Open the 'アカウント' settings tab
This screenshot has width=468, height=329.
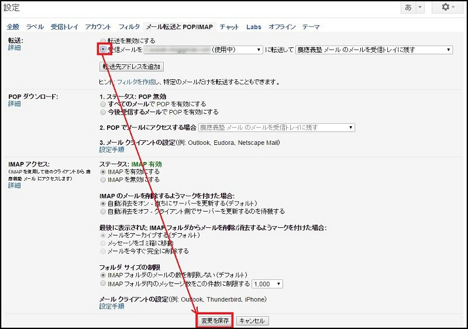98,27
